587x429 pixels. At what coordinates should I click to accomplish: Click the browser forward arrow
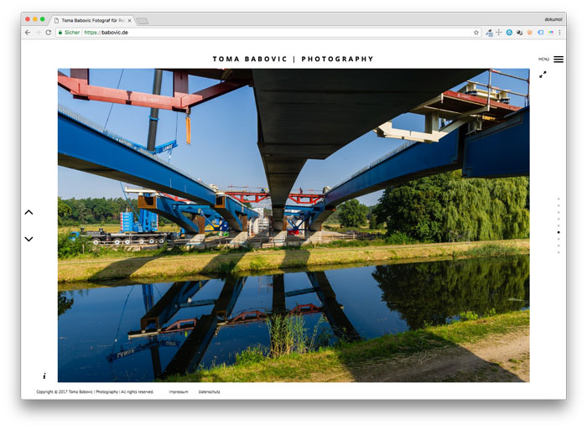[38, 33]
